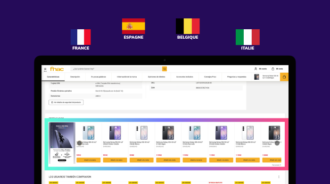The width and height of the screenshot is (330, 184).
Task: Add the light blue 1199€ Galaxy to basket
Action: pyautogui.click(x=194, y=160)
